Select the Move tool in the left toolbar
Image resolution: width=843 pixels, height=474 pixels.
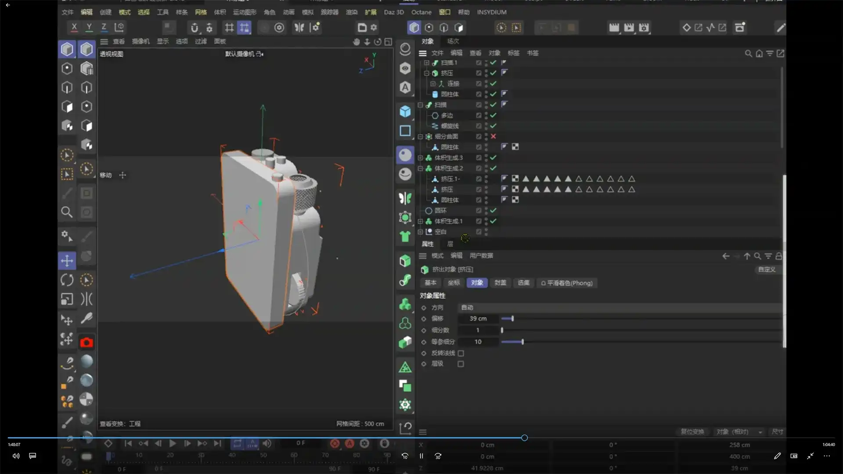(x=67, y=260)
